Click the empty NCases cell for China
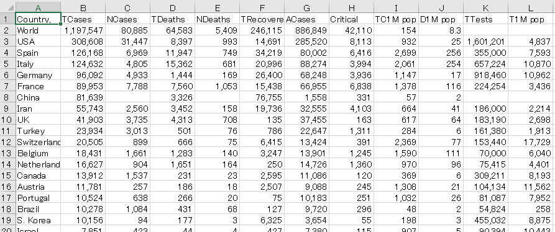 128,97
